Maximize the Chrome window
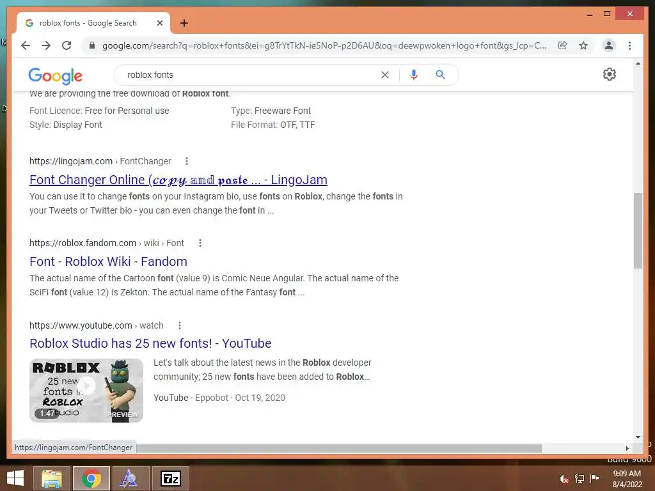 pos(607,14)
